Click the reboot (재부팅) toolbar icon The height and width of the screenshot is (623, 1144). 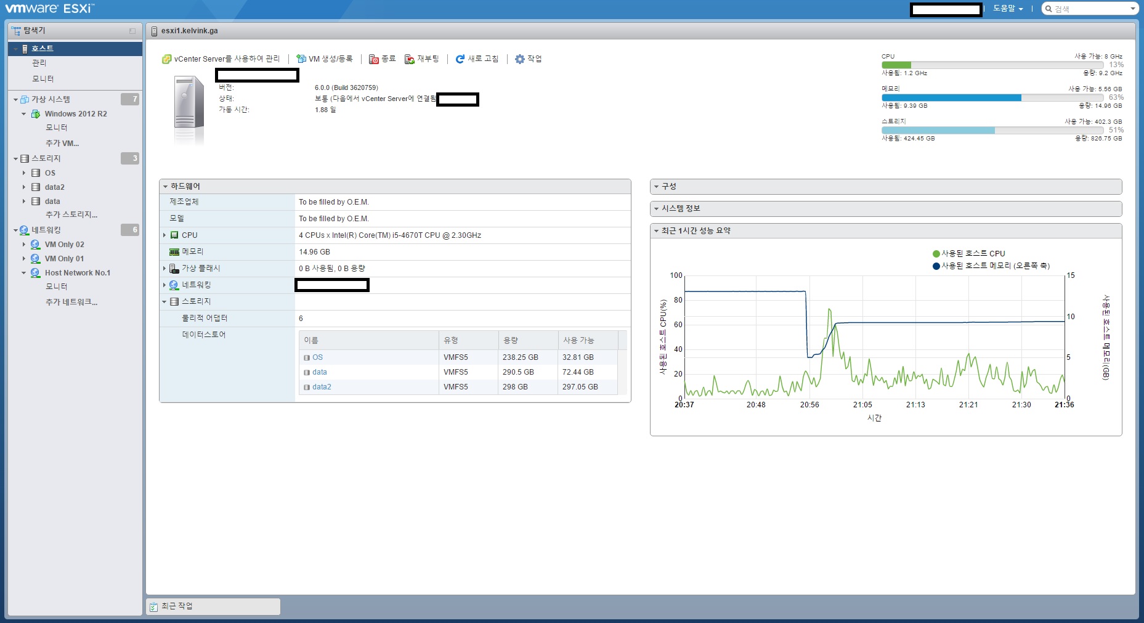pyautogui.click(x=410, y=59)
